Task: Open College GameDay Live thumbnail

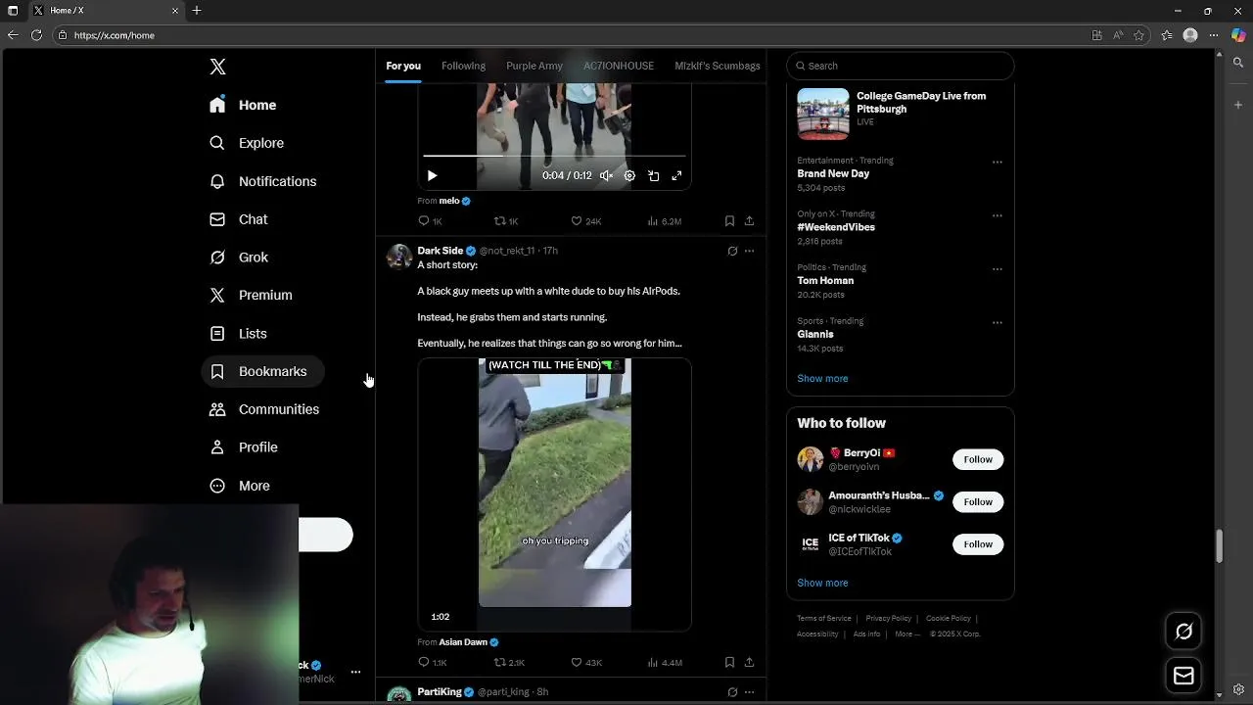Action: click(x=823, y=114)
